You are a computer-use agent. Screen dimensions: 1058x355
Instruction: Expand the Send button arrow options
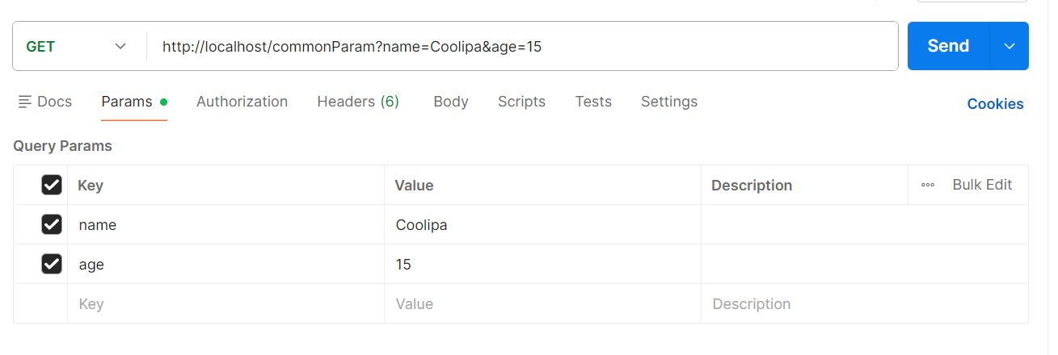pyautogui.click(x=1010, y=46)
